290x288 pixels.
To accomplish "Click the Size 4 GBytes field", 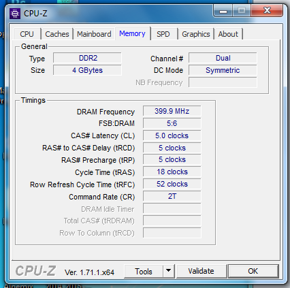I will coord(87,70).
